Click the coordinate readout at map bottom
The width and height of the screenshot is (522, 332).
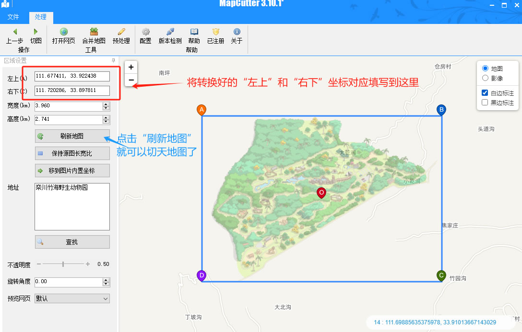[435, 322]
